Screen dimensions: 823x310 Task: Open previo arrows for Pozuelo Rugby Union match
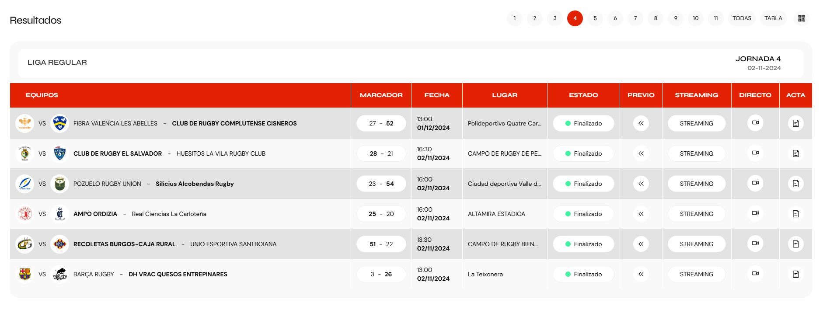(641, 184)
